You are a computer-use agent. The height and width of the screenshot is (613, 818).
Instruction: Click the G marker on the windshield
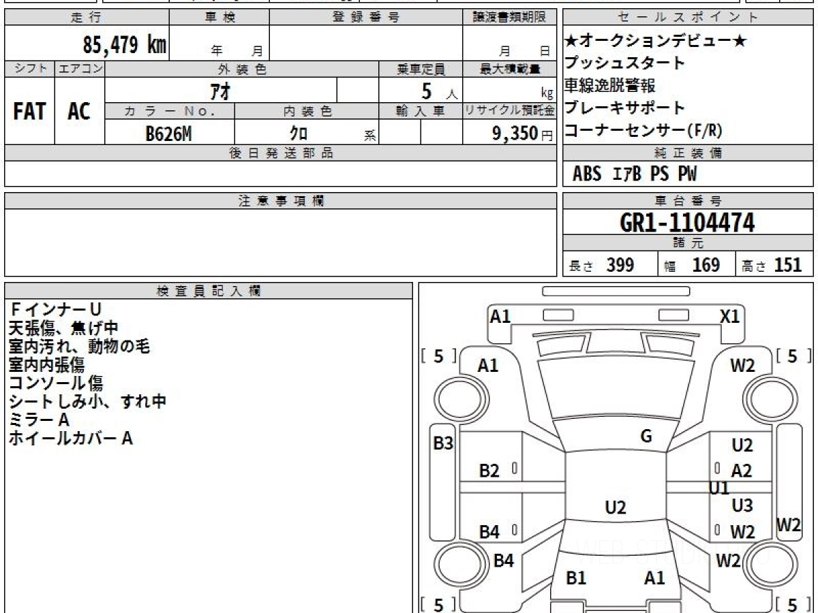pos(646,437)
